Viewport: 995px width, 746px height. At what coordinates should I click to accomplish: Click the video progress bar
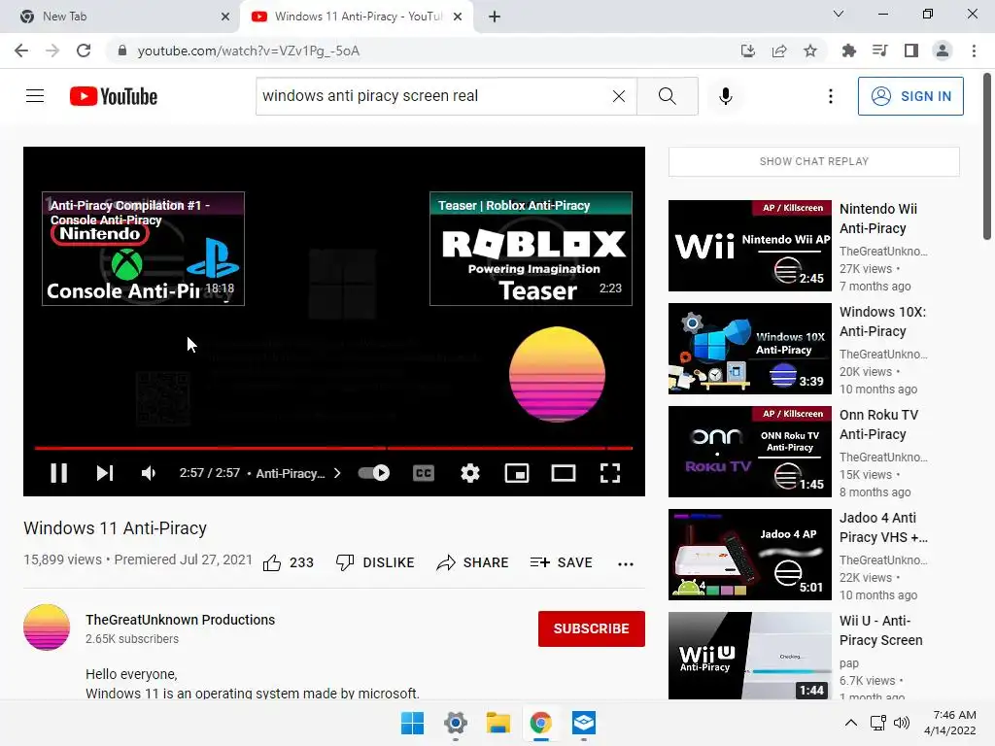333,448
